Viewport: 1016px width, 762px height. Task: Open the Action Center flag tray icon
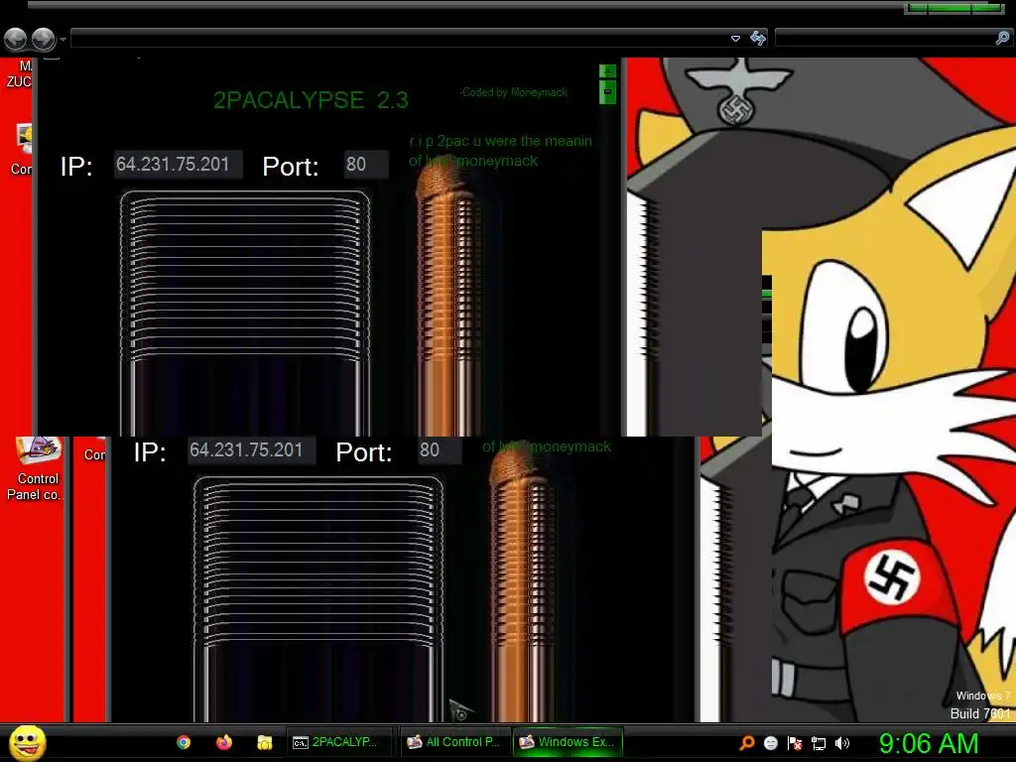click(795, 743)
